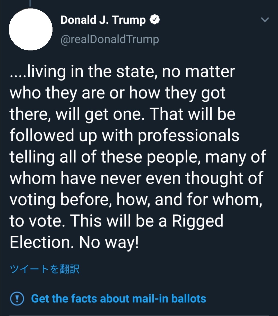278x316 pixels.
Task: Click the word "professionals" in the tweet
Action: tap(188, 136)
